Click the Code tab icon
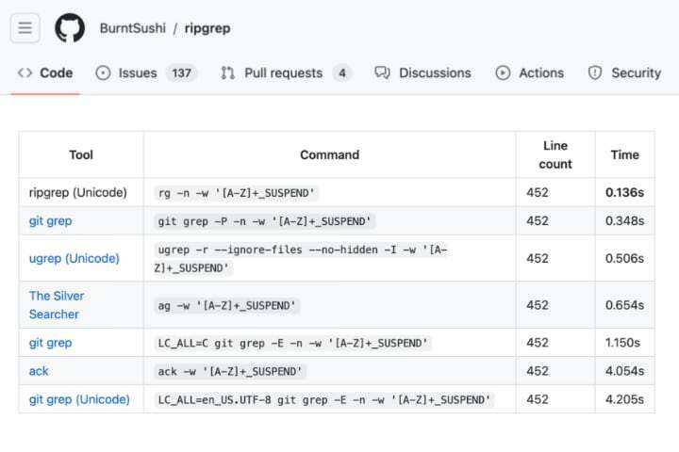 tap(25, 73)
